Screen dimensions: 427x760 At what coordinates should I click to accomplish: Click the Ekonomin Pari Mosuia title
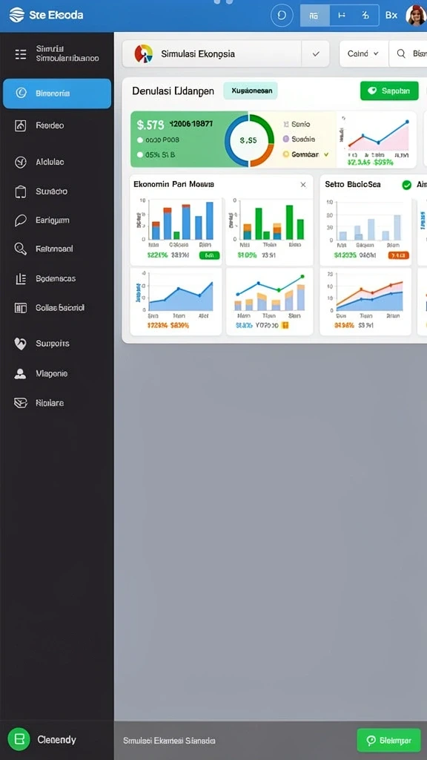click(x=173, y=185)
